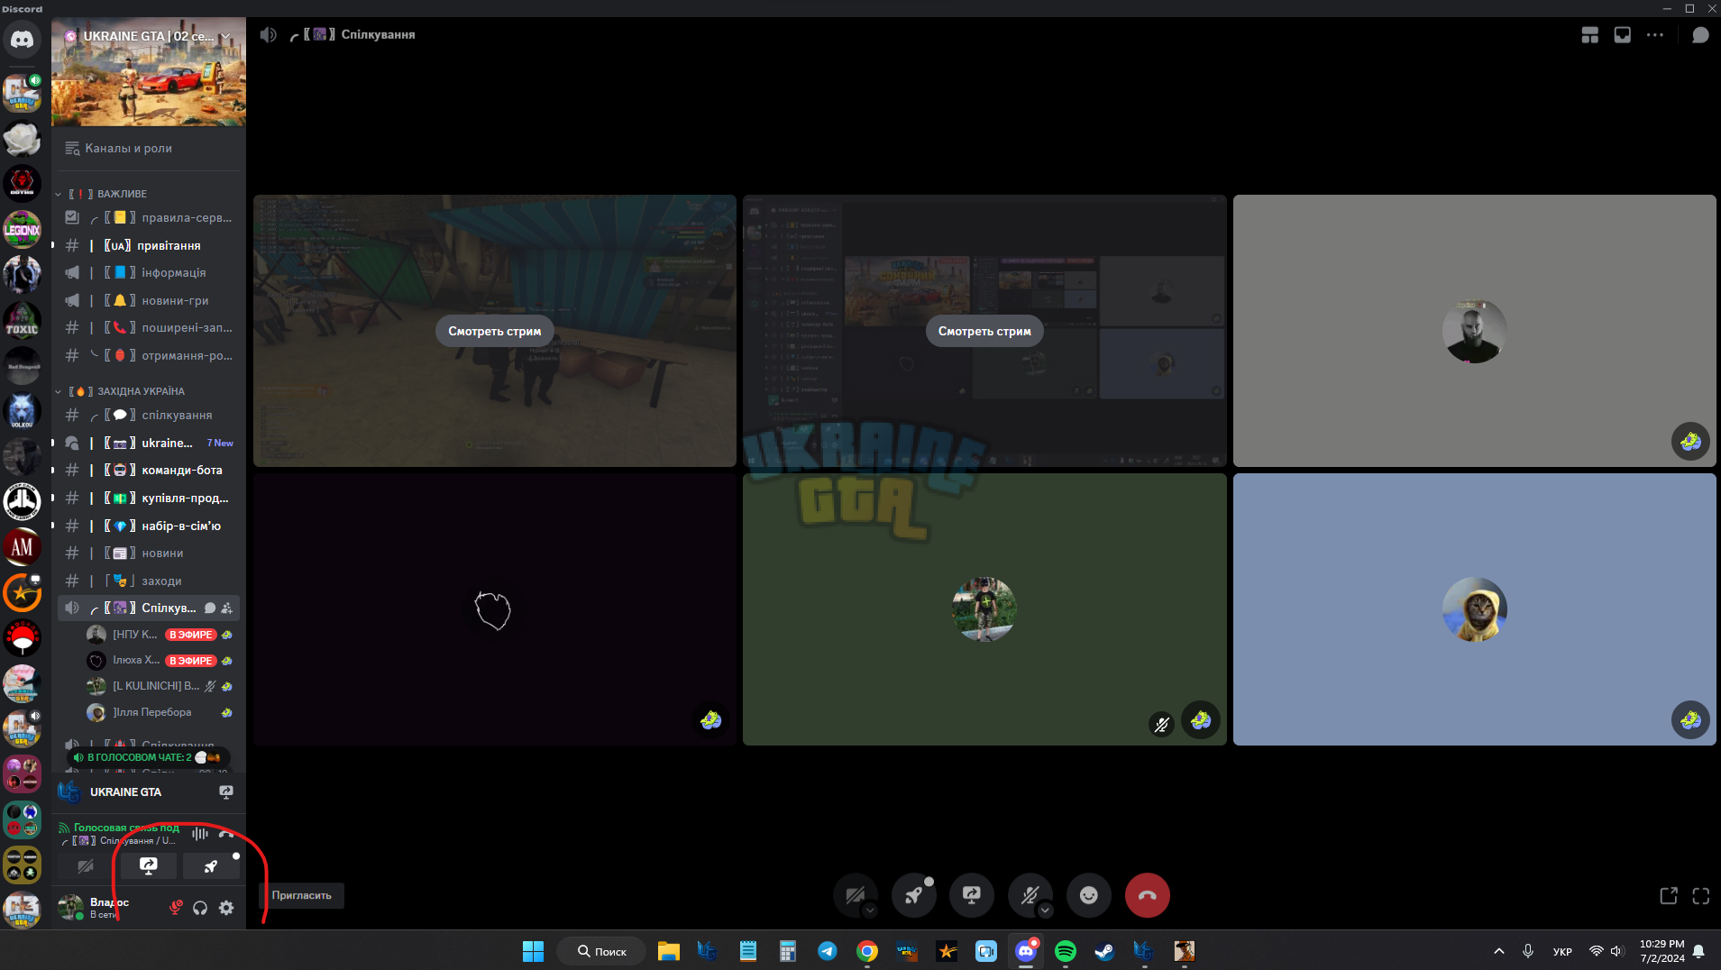Open the inbox in call header
This screenshot has width=1721, height=970.
(x=1622, y=35)
